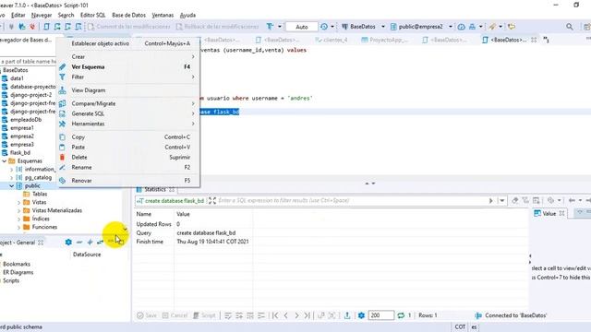Open the 'Navegar' menu
The width and height of the screenshot is (591, 332).
pyautogui.click(x=42, y=15)
